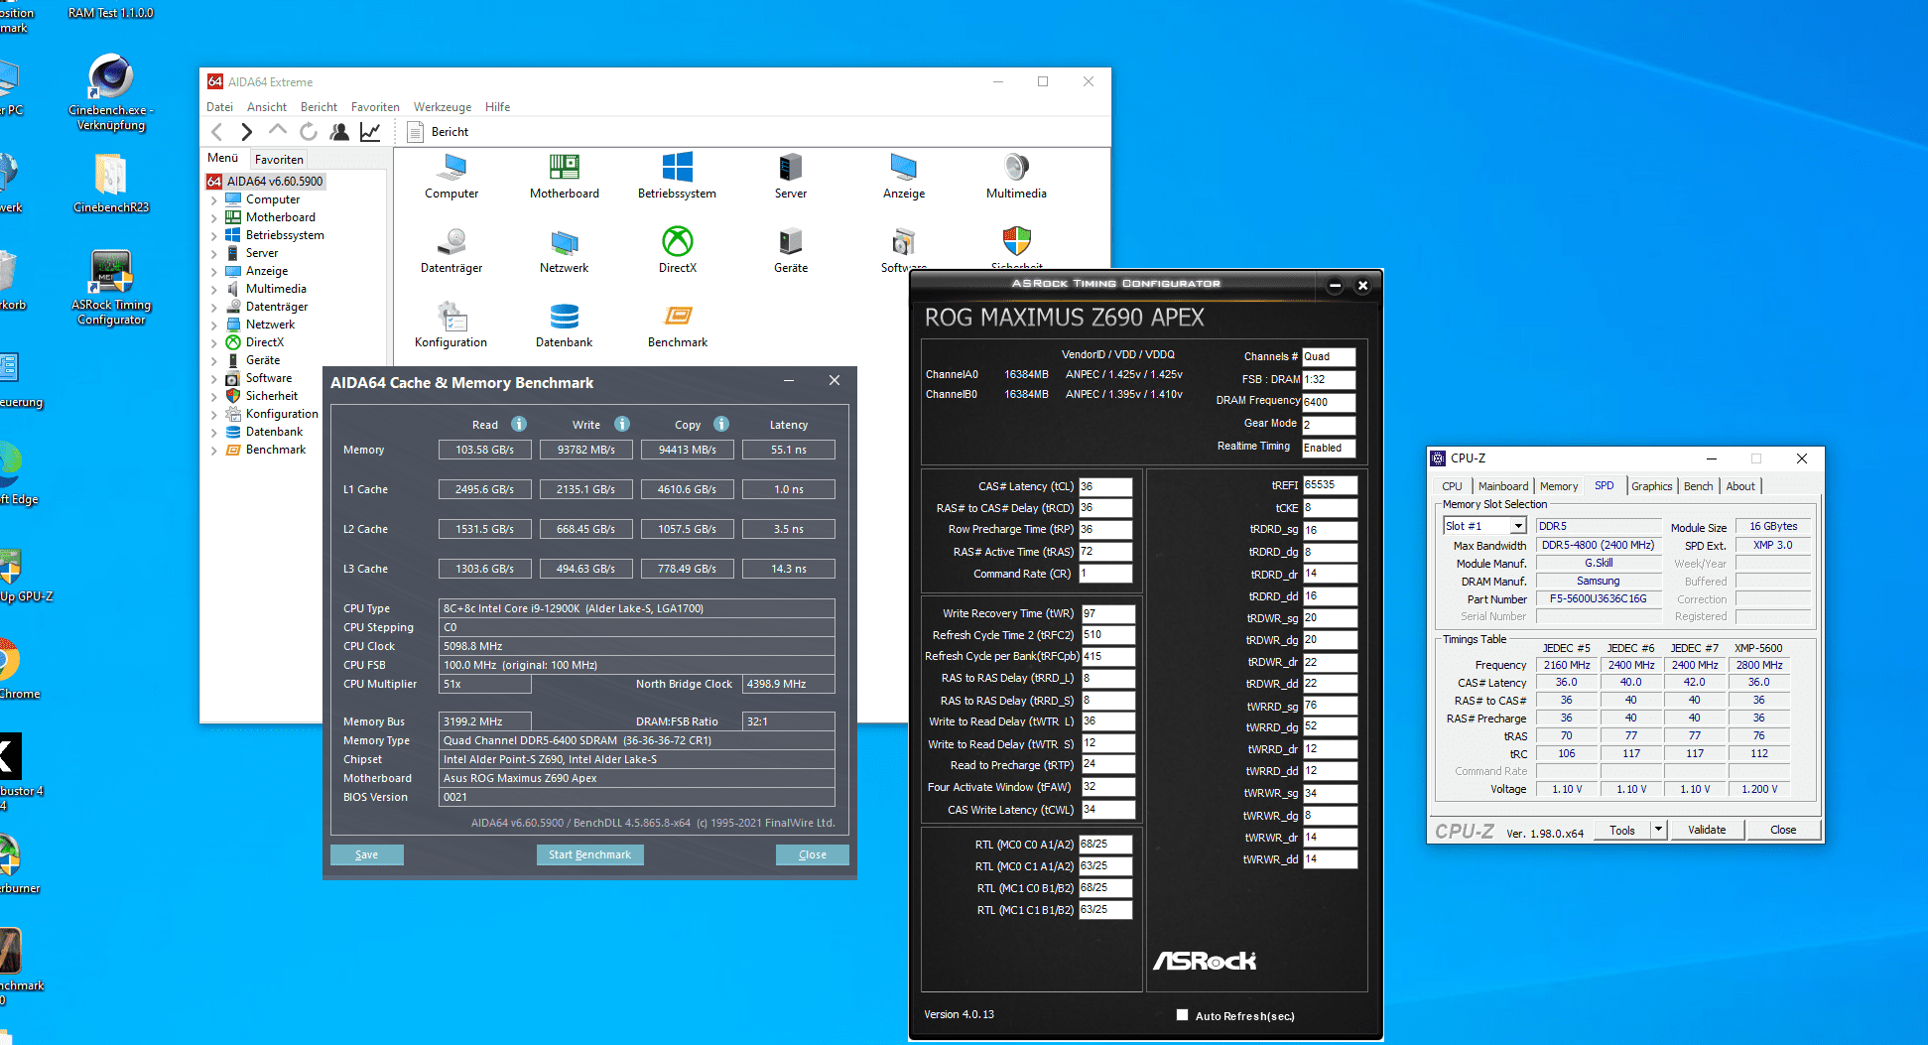Open the CinebenchR23 folder on desktop
This screenshot has height=1045, width=1928.
point(111,184)
